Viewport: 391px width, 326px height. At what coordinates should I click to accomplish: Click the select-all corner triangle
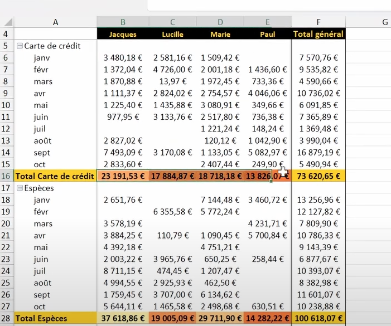[8, 22]
